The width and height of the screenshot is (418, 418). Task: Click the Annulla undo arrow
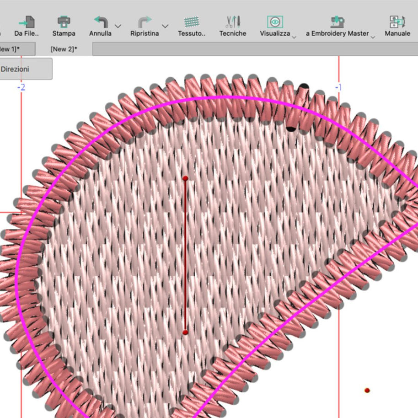[x=101, y=22]
